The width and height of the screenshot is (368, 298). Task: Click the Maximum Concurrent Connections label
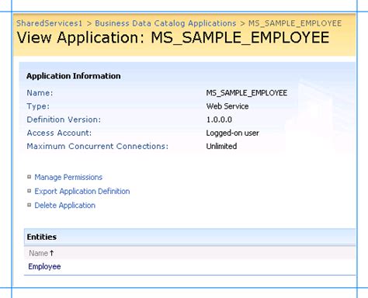98,146
